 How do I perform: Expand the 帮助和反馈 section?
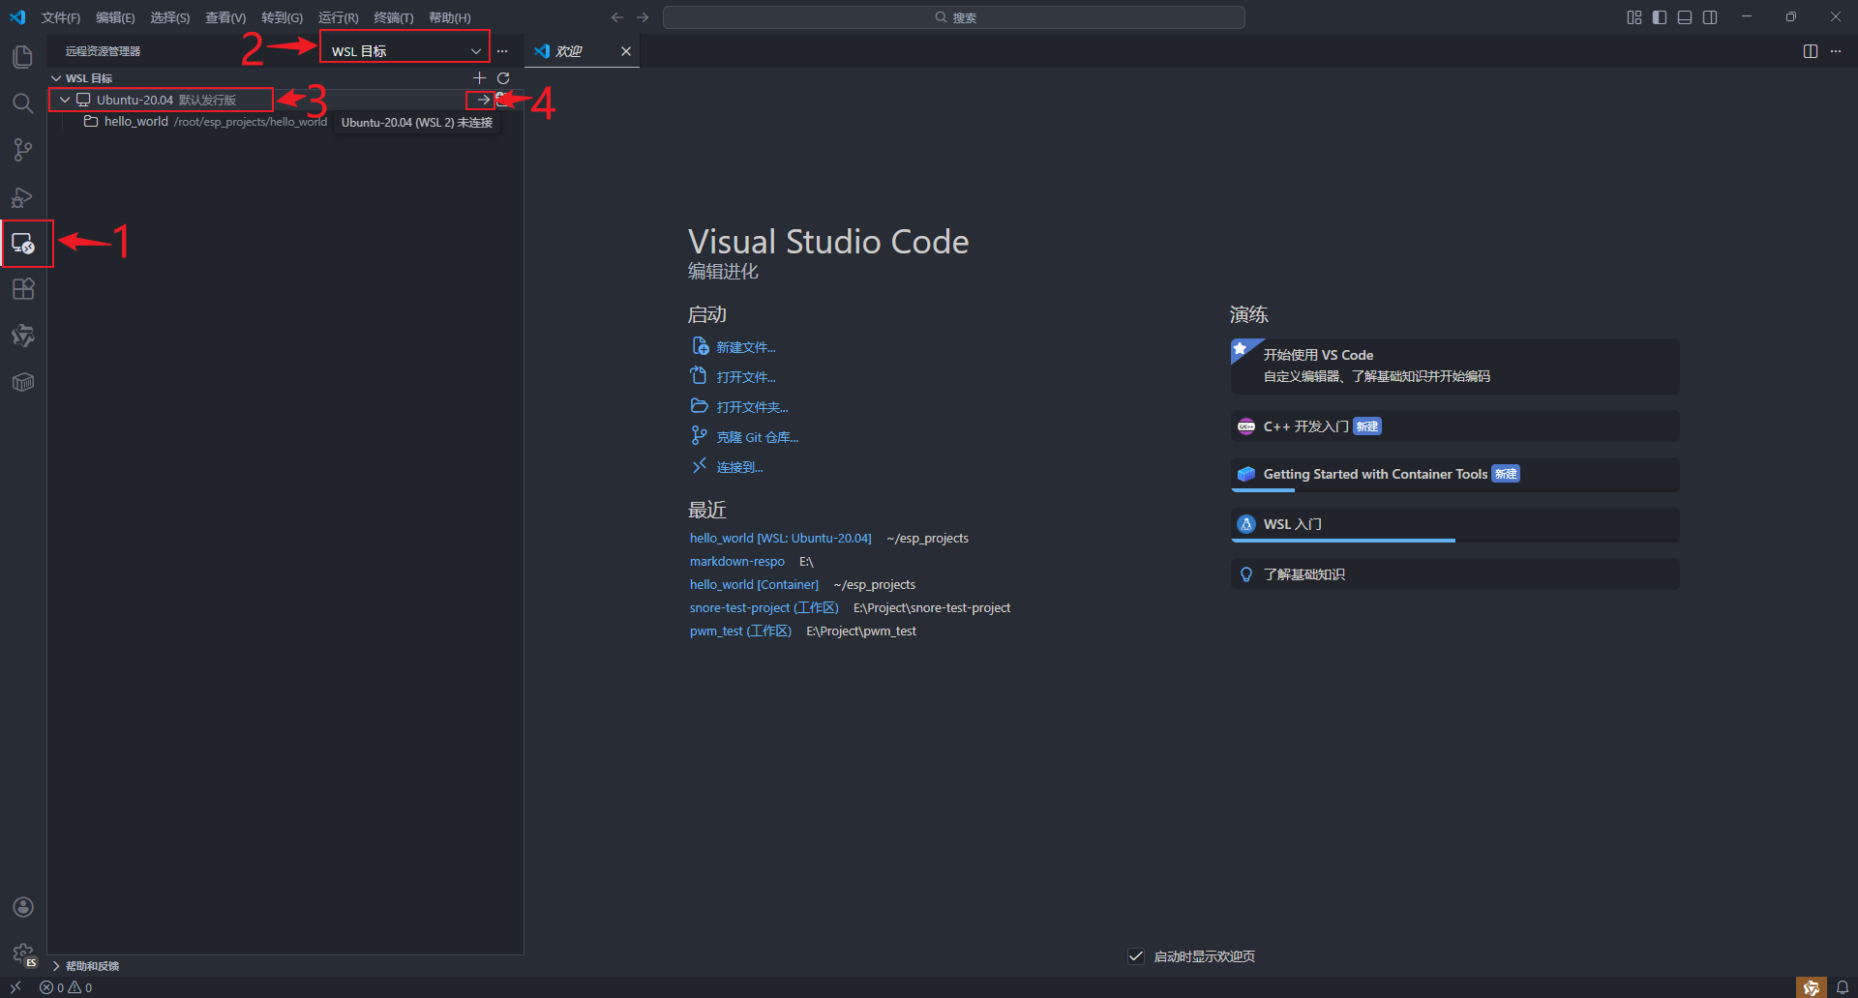coord(285,966)
